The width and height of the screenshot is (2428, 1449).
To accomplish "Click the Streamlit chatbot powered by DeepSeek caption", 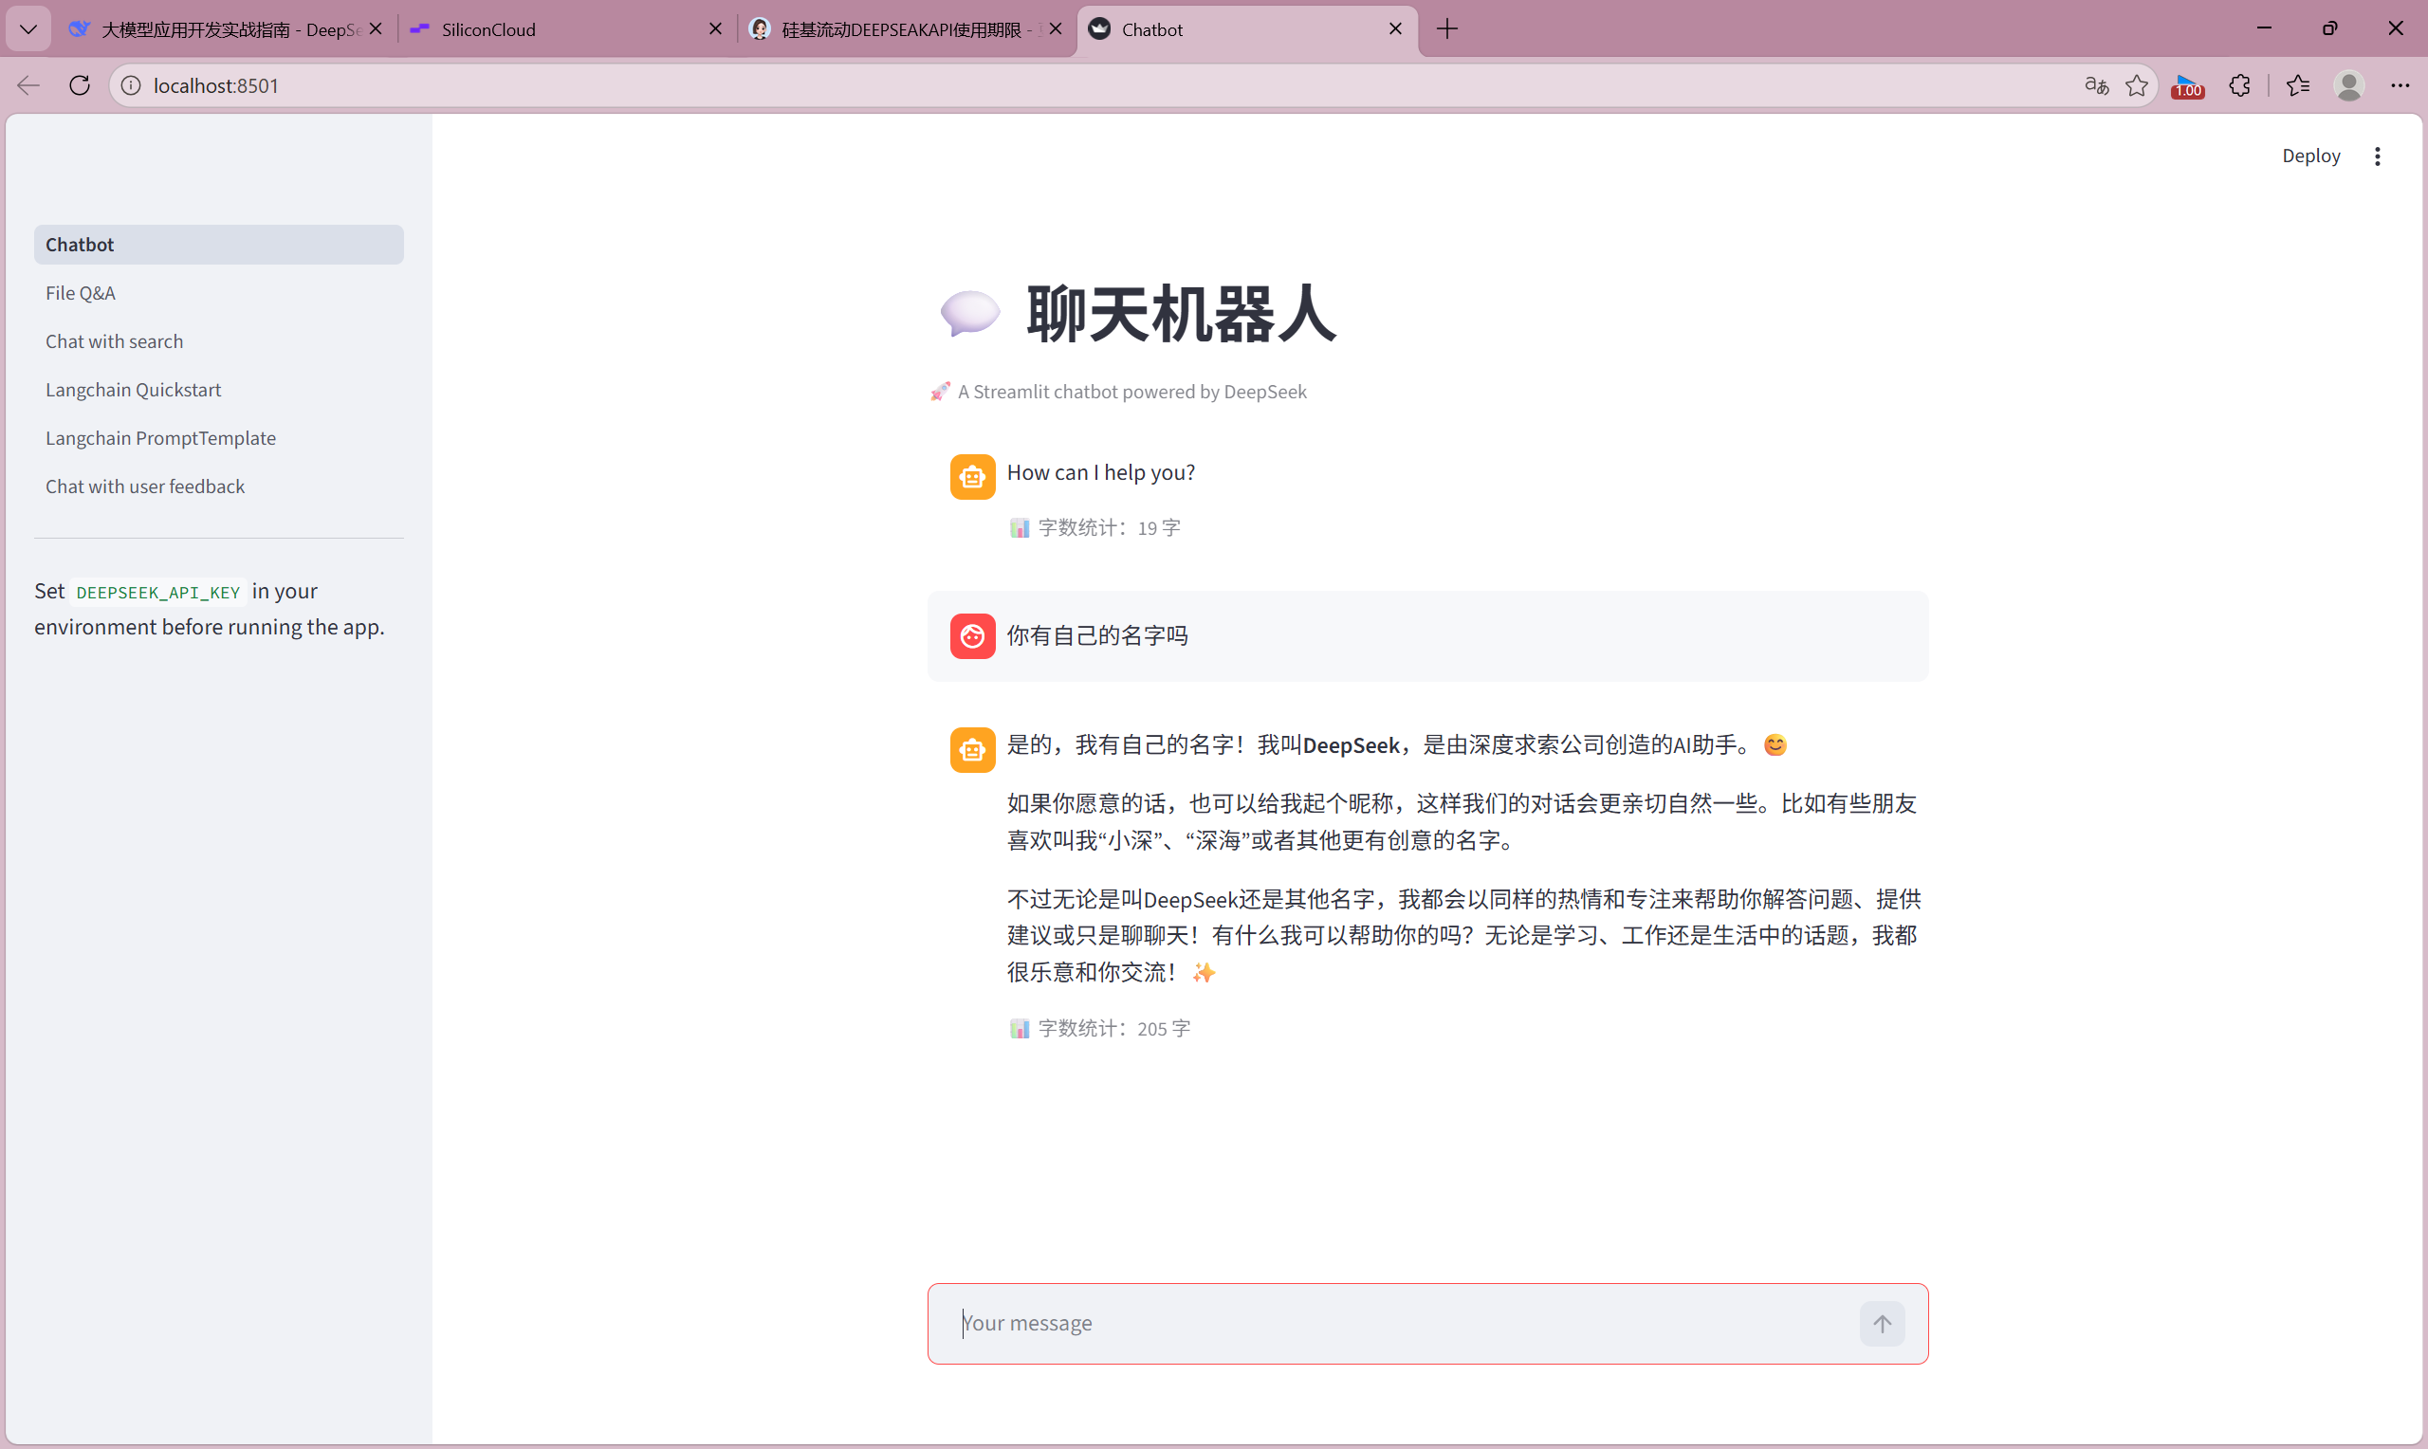I will pos(1131,392).
